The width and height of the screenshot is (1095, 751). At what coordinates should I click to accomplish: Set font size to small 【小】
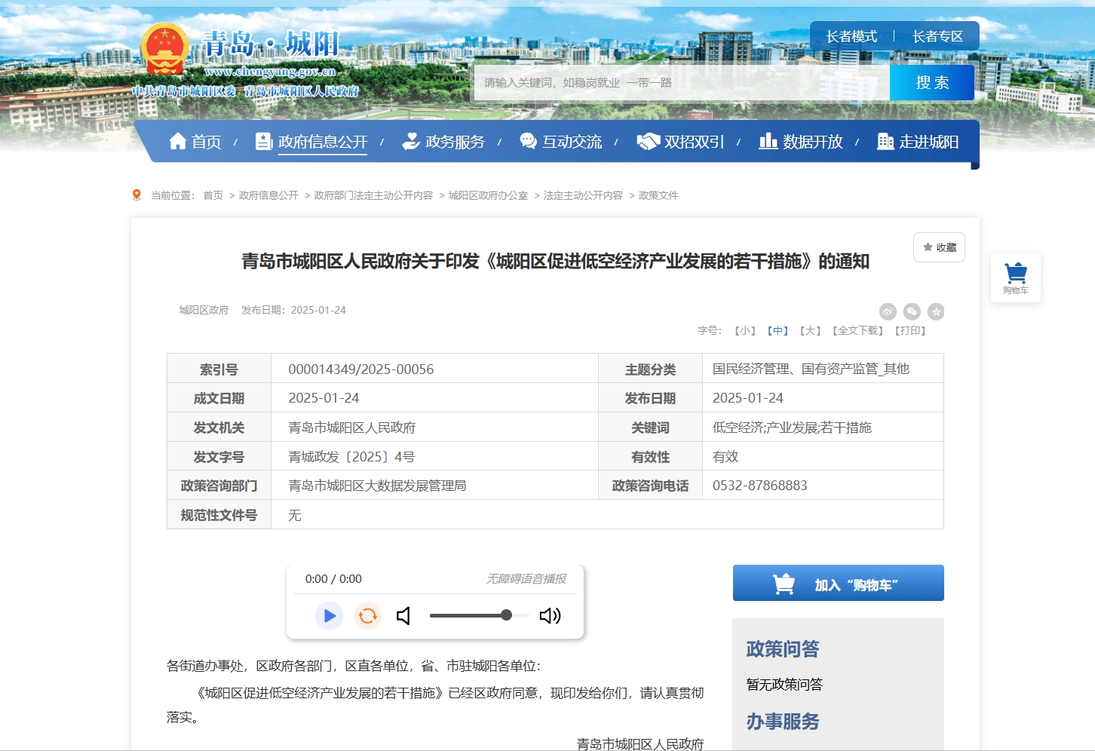pyautogui.click(x=744, y=330)
